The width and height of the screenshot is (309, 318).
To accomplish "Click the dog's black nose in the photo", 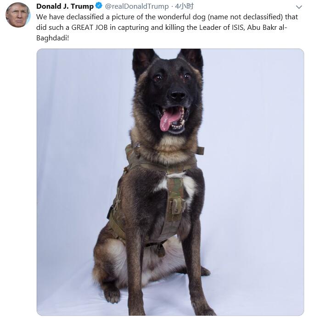I will [x=178, y=95].
